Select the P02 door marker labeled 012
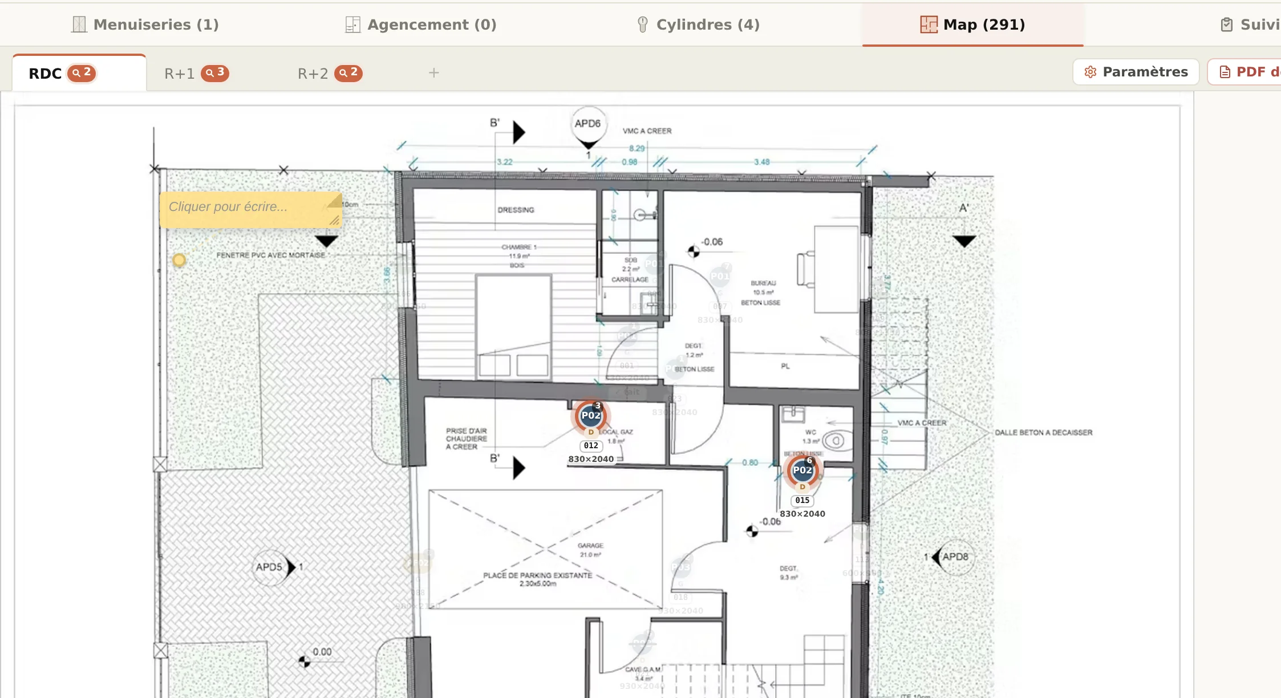The image size is (1281, 698). pyautogui.click(x=591, y=415)
